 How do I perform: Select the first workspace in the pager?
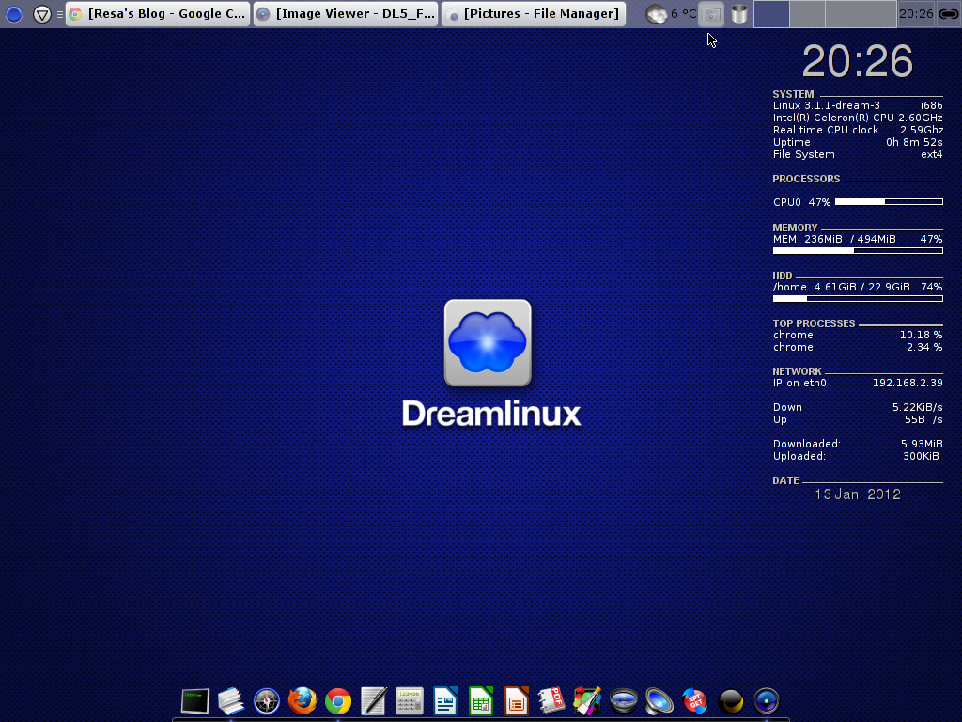pyautogui.click(x=771, y=13)
